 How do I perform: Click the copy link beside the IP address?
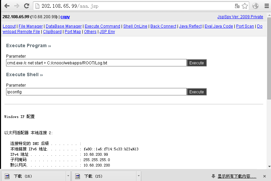(x=65, y=17)
